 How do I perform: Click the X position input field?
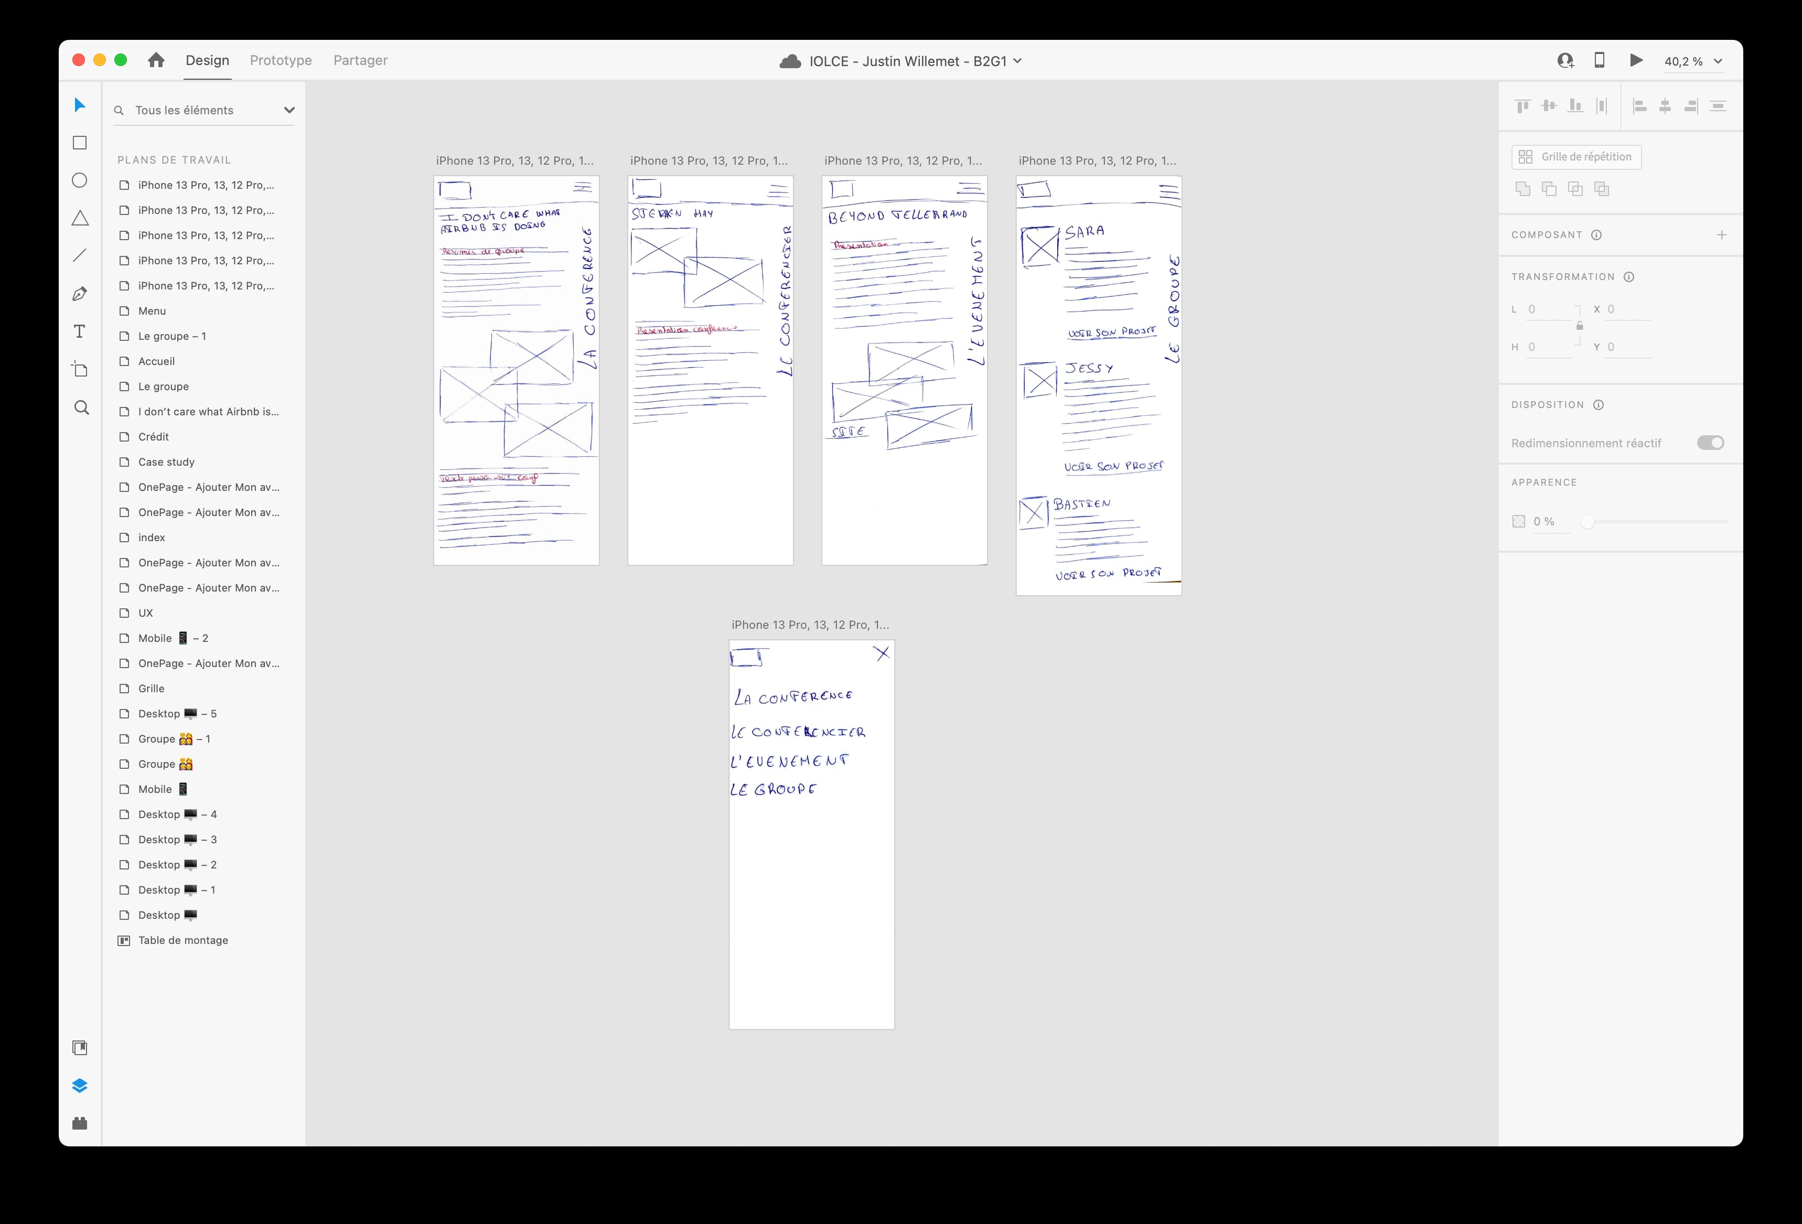[1628, 309]
